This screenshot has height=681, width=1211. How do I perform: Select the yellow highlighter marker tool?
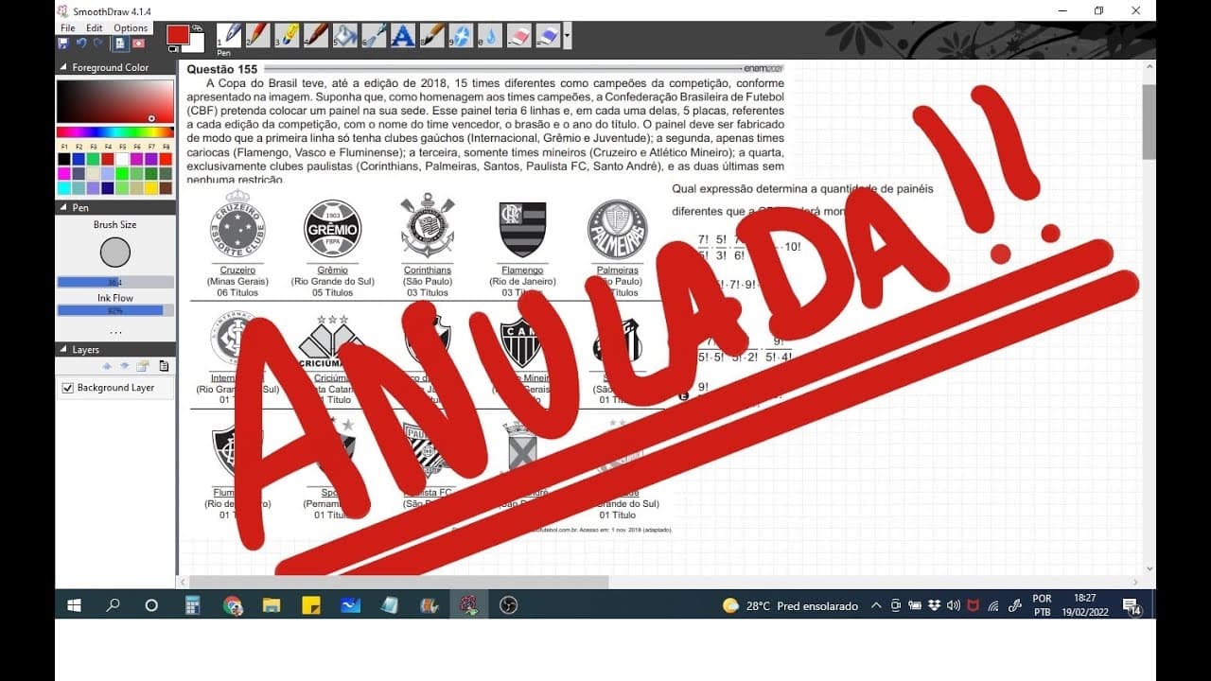coord(288,37)
